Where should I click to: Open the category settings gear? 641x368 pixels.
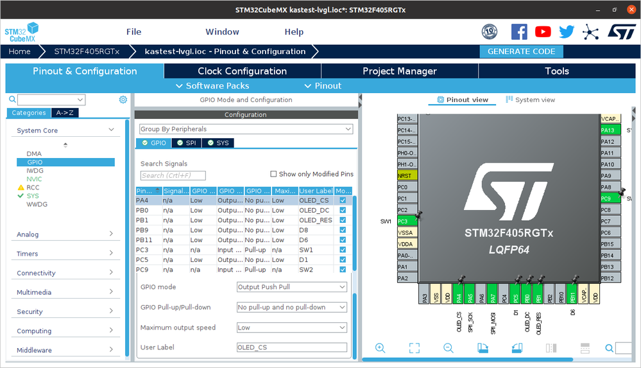coord(123,100)
